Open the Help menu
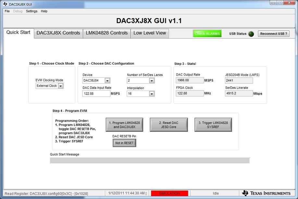The height and width of the screenshot is (199, 298). (x=44, y=11)
